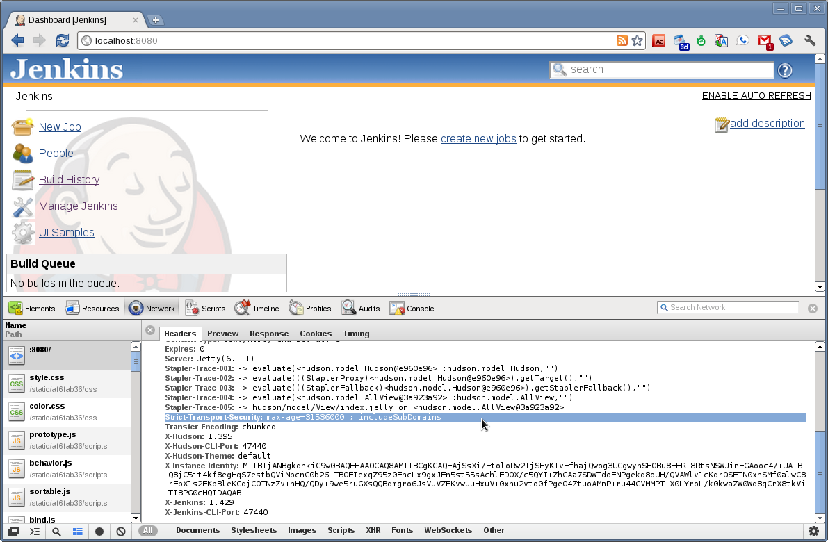The height and width of the screenshot is (542, 828).
Task: Go back using browser back arrow
Action: 17,40
